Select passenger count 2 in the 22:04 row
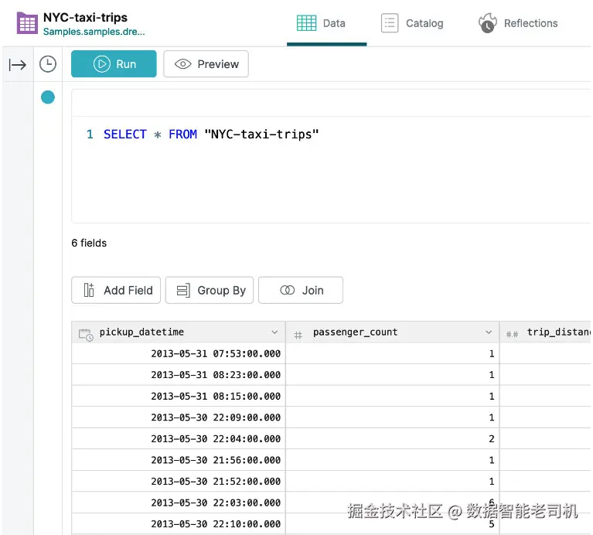Viewport: 593px width, 535px height. click(393, 438)
